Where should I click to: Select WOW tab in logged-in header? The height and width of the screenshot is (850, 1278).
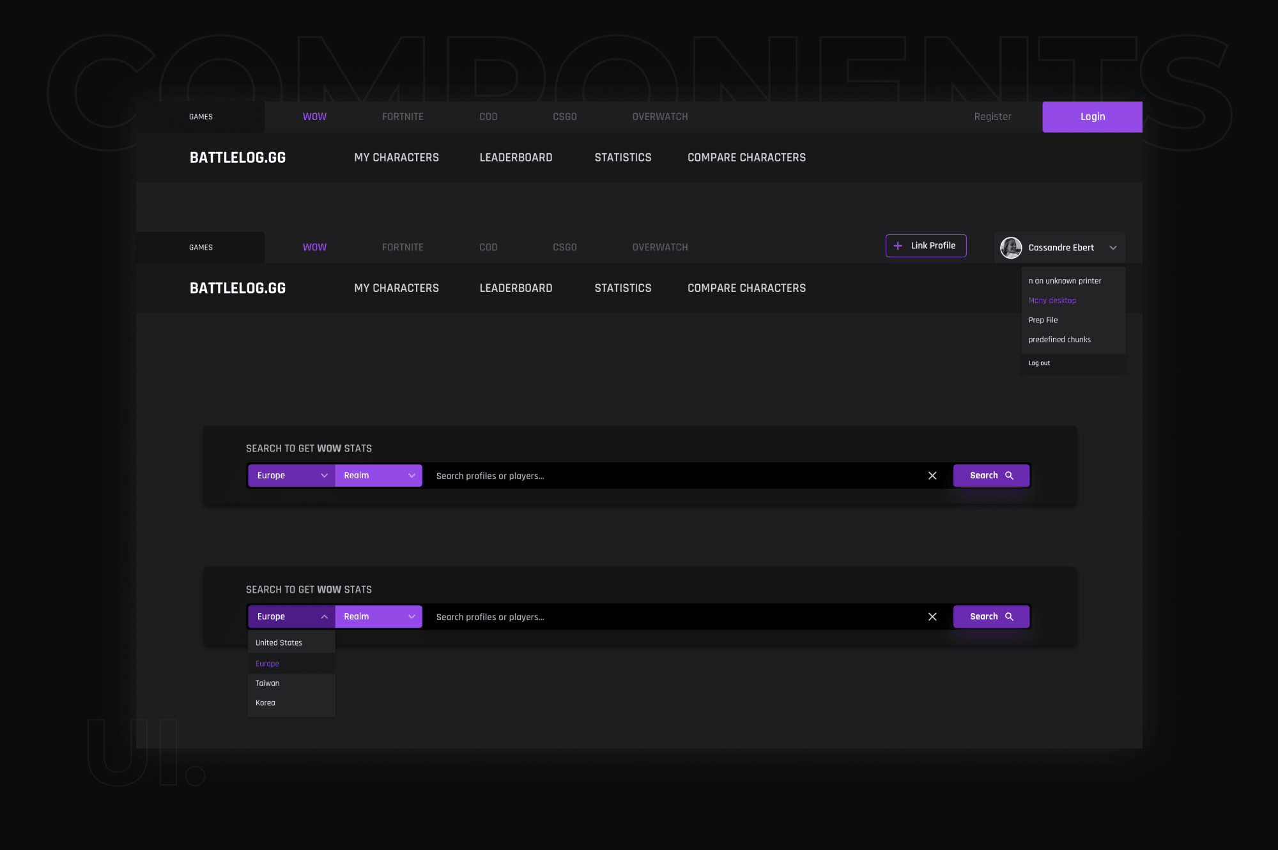click(x=314, y=248)
